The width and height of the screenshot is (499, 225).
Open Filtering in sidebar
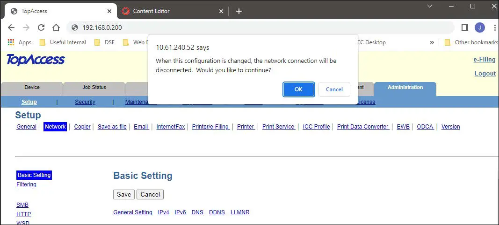pos(26,184)
